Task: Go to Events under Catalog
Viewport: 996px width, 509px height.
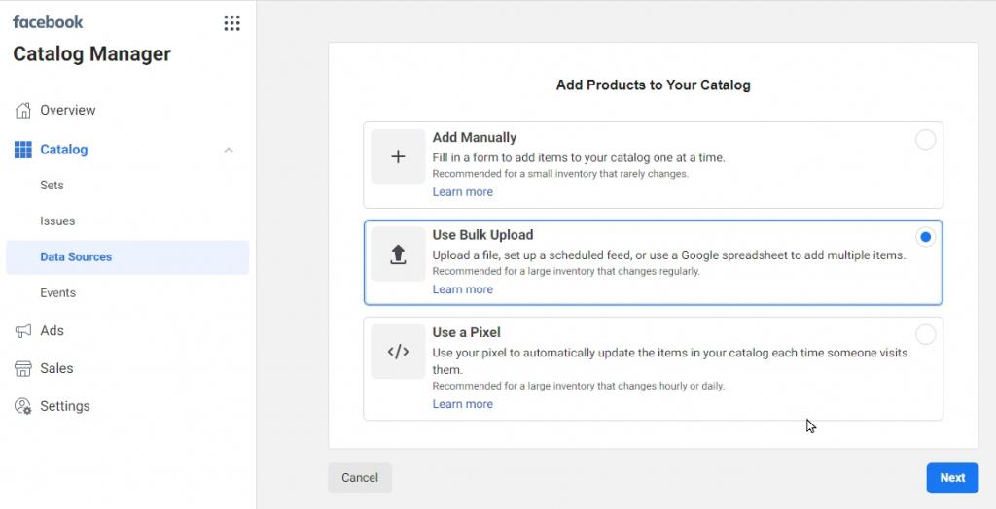Action: [x=57, y=292]
